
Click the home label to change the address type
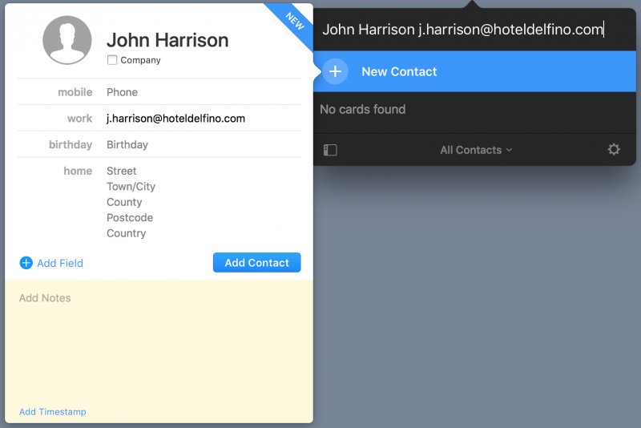tap(78, 171)
